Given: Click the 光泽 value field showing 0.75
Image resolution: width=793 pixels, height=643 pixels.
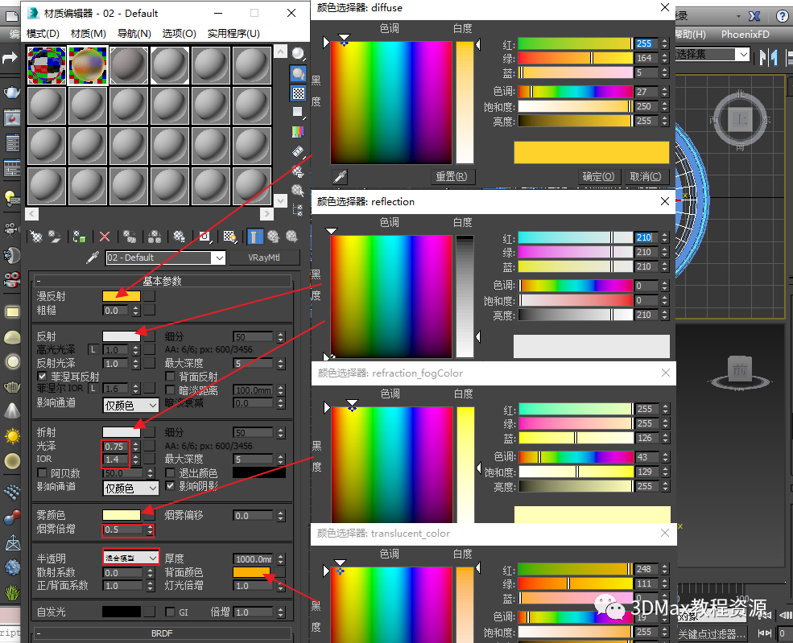Looking at the screenshot, I should click(116, 447).
